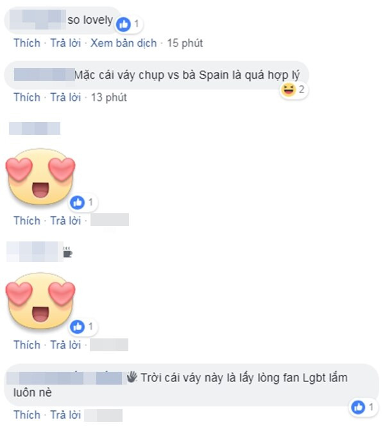Click the coffee cup icon beside blurred name
The image size is (385, 427).
click(x=67, y=252)
